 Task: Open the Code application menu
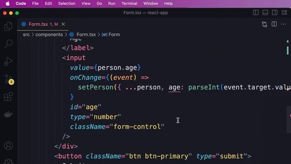21,4
